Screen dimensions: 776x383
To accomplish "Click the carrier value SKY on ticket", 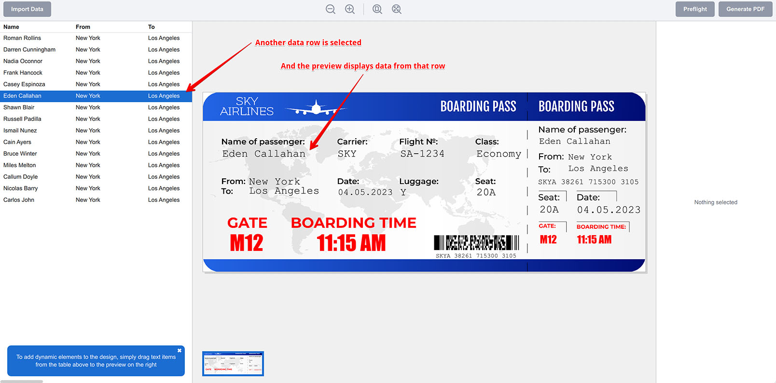I will [x=347, y=154].
